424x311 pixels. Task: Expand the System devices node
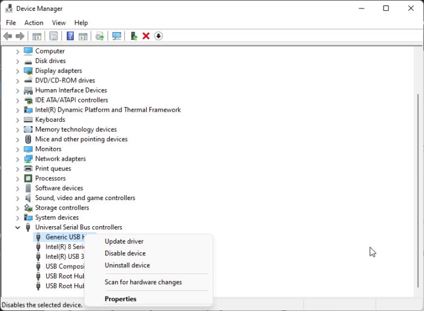(18, 218)
